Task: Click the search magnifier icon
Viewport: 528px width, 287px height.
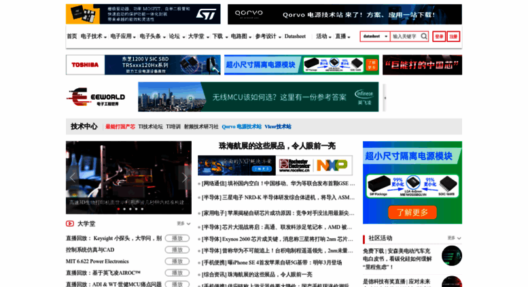Action: point(424,36)
